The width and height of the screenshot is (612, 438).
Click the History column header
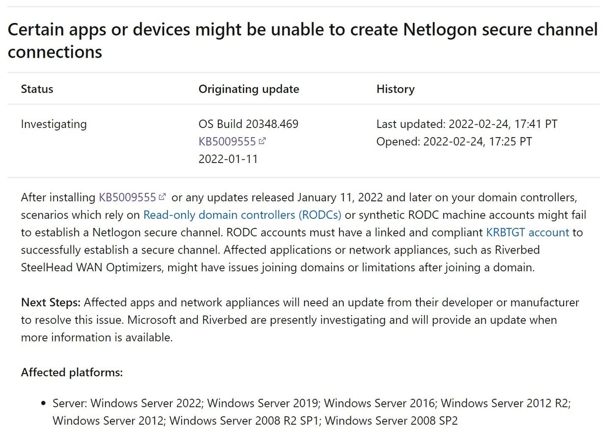pos(395,89)
